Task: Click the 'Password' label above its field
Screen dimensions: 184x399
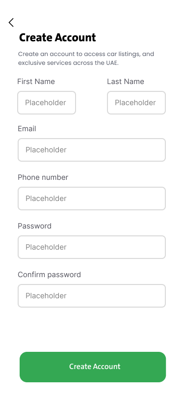Action: pos(34,226)
